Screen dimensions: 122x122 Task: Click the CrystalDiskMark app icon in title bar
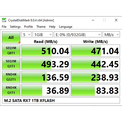[4, 20]
